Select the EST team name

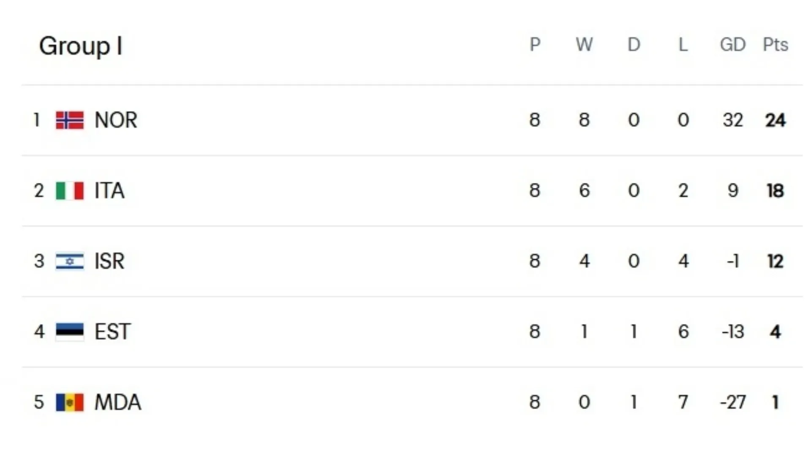[112, 331]
